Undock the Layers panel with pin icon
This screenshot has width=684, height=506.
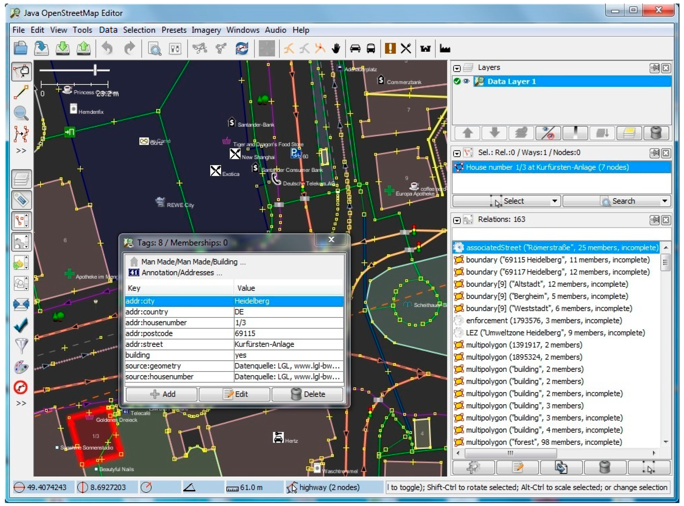pyautogui.click(x=655, y=68)
